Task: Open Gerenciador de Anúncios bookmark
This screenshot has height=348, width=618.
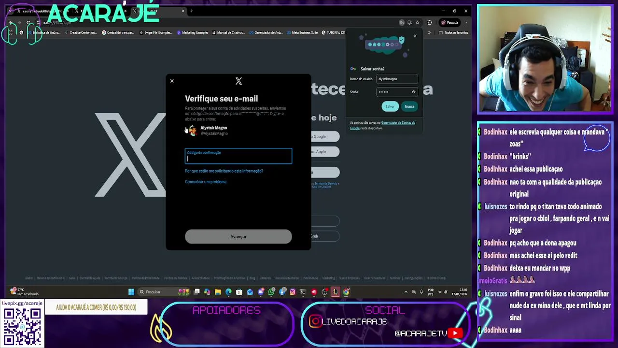Action: click(267, 32)
